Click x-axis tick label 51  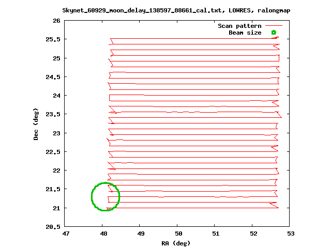pyautogui.click(x=216, y=234)
